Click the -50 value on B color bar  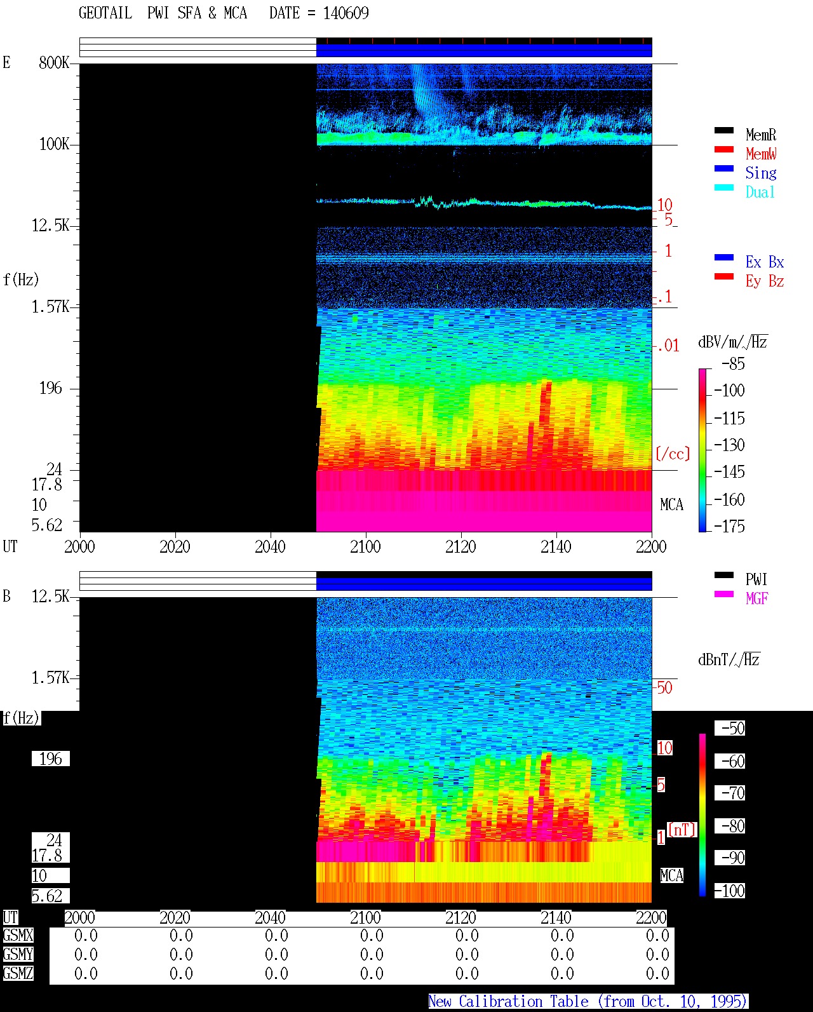733,728
